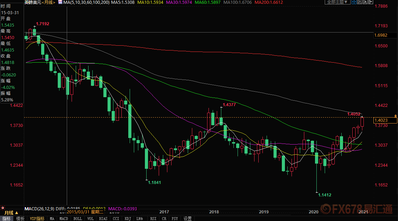Click the MACD:-0.0393 value

pyautogui.click(x=123, y=209)
